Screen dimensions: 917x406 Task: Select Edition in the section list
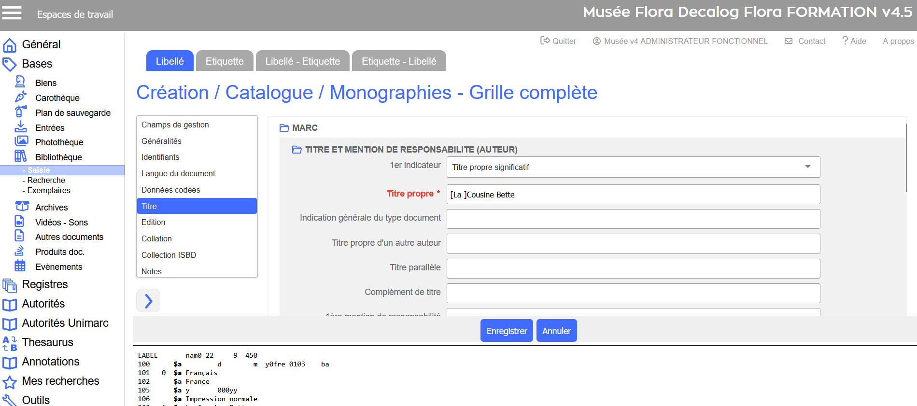(x=154, y=222)
